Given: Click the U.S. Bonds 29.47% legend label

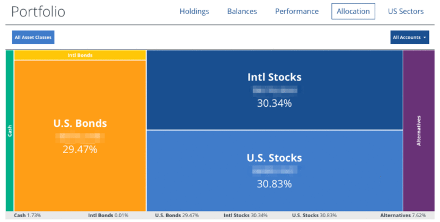Looking at the screenshot, I should (177, 215).
